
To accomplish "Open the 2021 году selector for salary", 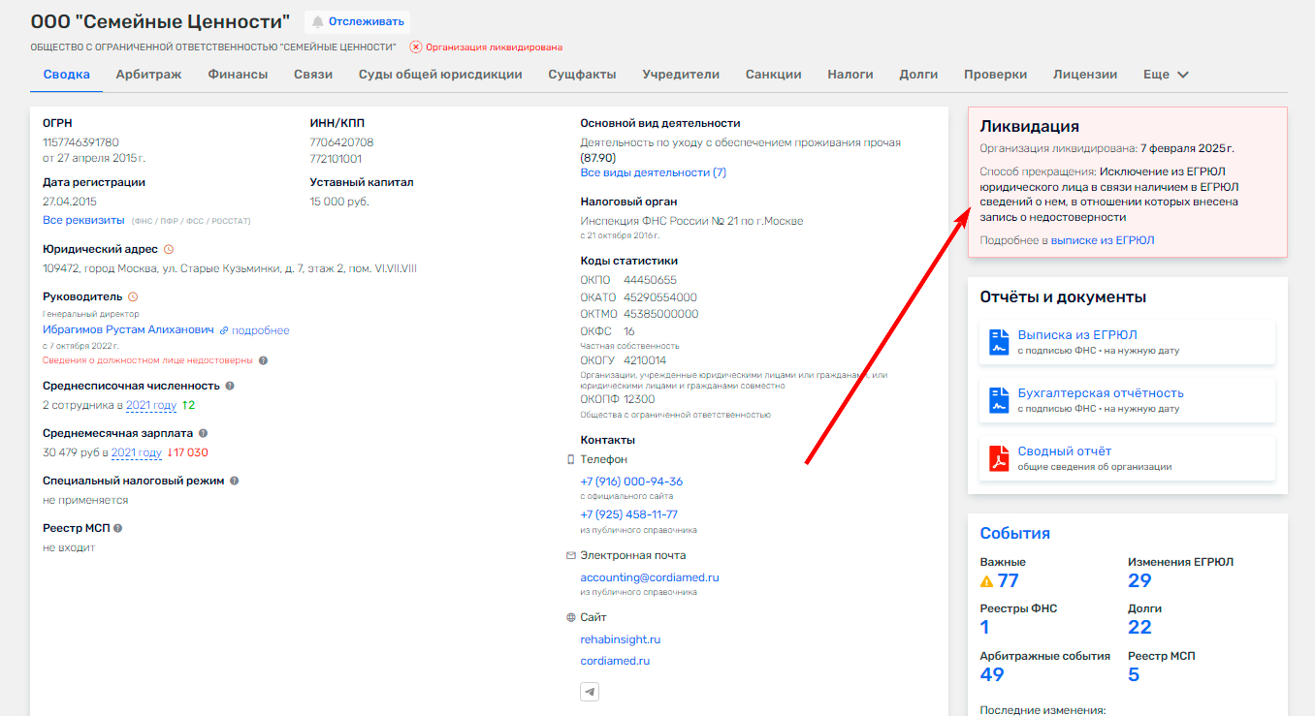I will 137,452.
